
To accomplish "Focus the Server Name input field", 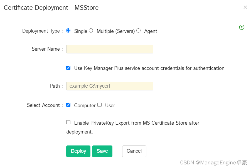I will click(x=110, y=49).
